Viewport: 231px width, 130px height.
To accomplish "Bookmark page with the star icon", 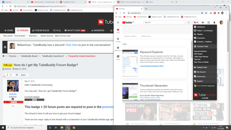I will (x=206, y=13).
